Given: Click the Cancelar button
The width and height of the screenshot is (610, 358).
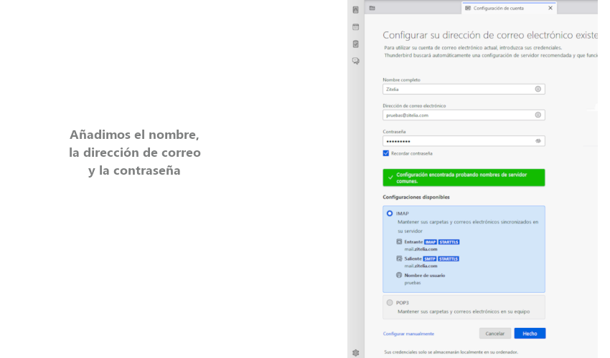Looking at the screenshot, I should 494,334.
